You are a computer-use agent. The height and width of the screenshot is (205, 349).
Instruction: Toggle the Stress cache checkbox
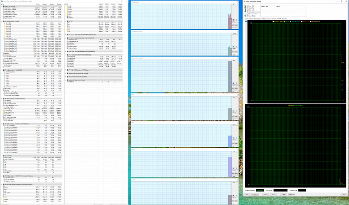tap(247, 10)
